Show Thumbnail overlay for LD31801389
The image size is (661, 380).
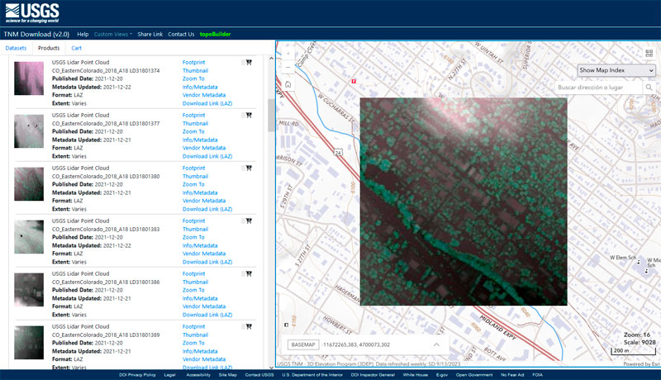tap(195, 335)
